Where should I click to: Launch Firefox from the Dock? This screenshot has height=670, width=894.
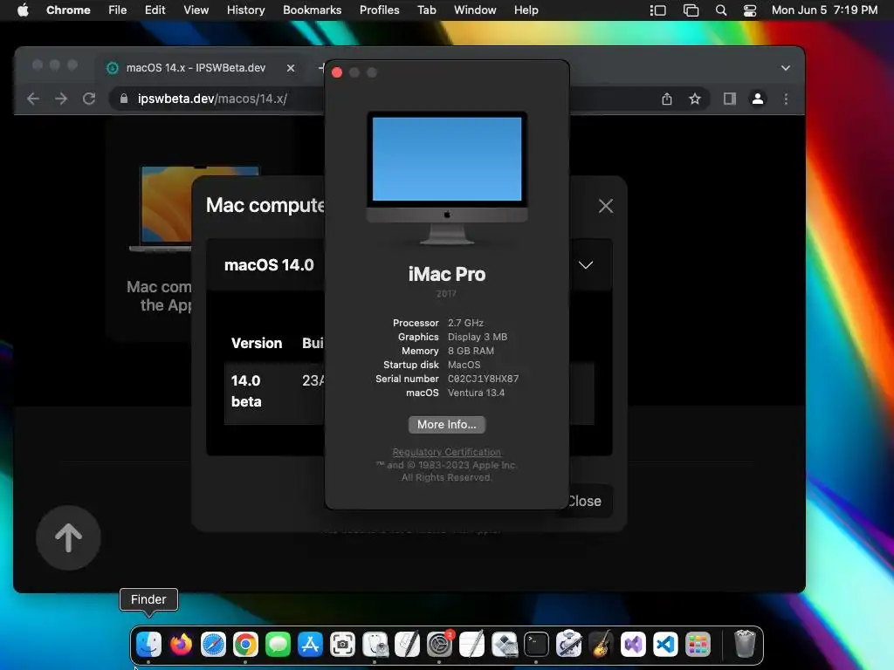point(181,645)
